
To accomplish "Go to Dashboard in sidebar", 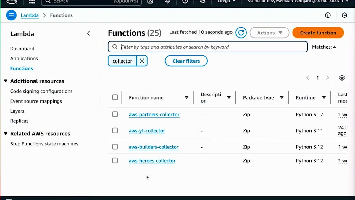I will pos(22,49).
